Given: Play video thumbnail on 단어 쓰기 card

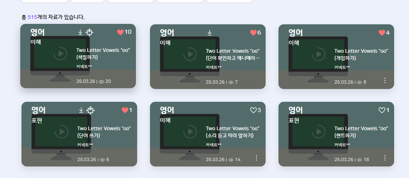Looking at the screenshot, I should click(61, 132).
